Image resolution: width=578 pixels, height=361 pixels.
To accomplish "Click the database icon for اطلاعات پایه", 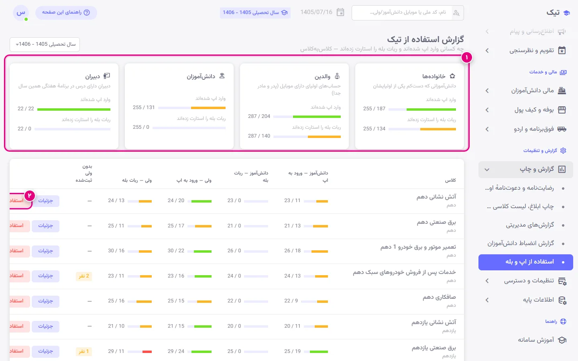I will (562, 300).
